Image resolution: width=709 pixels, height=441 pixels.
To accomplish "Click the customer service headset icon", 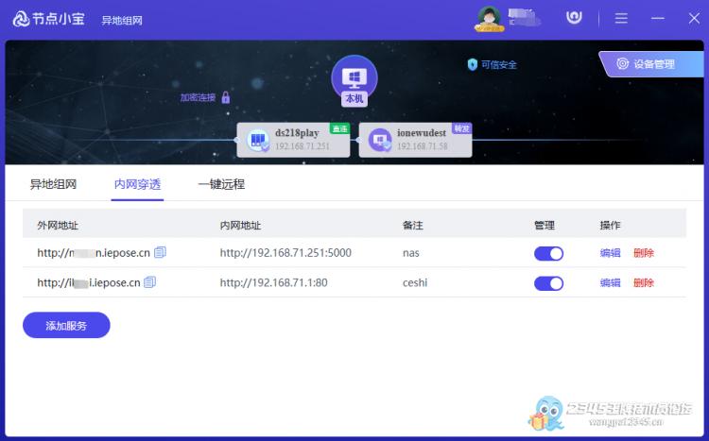I will point(574,18).
